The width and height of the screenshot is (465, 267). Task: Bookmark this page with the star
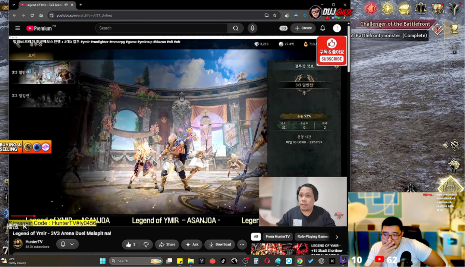[x=275, y=15]
